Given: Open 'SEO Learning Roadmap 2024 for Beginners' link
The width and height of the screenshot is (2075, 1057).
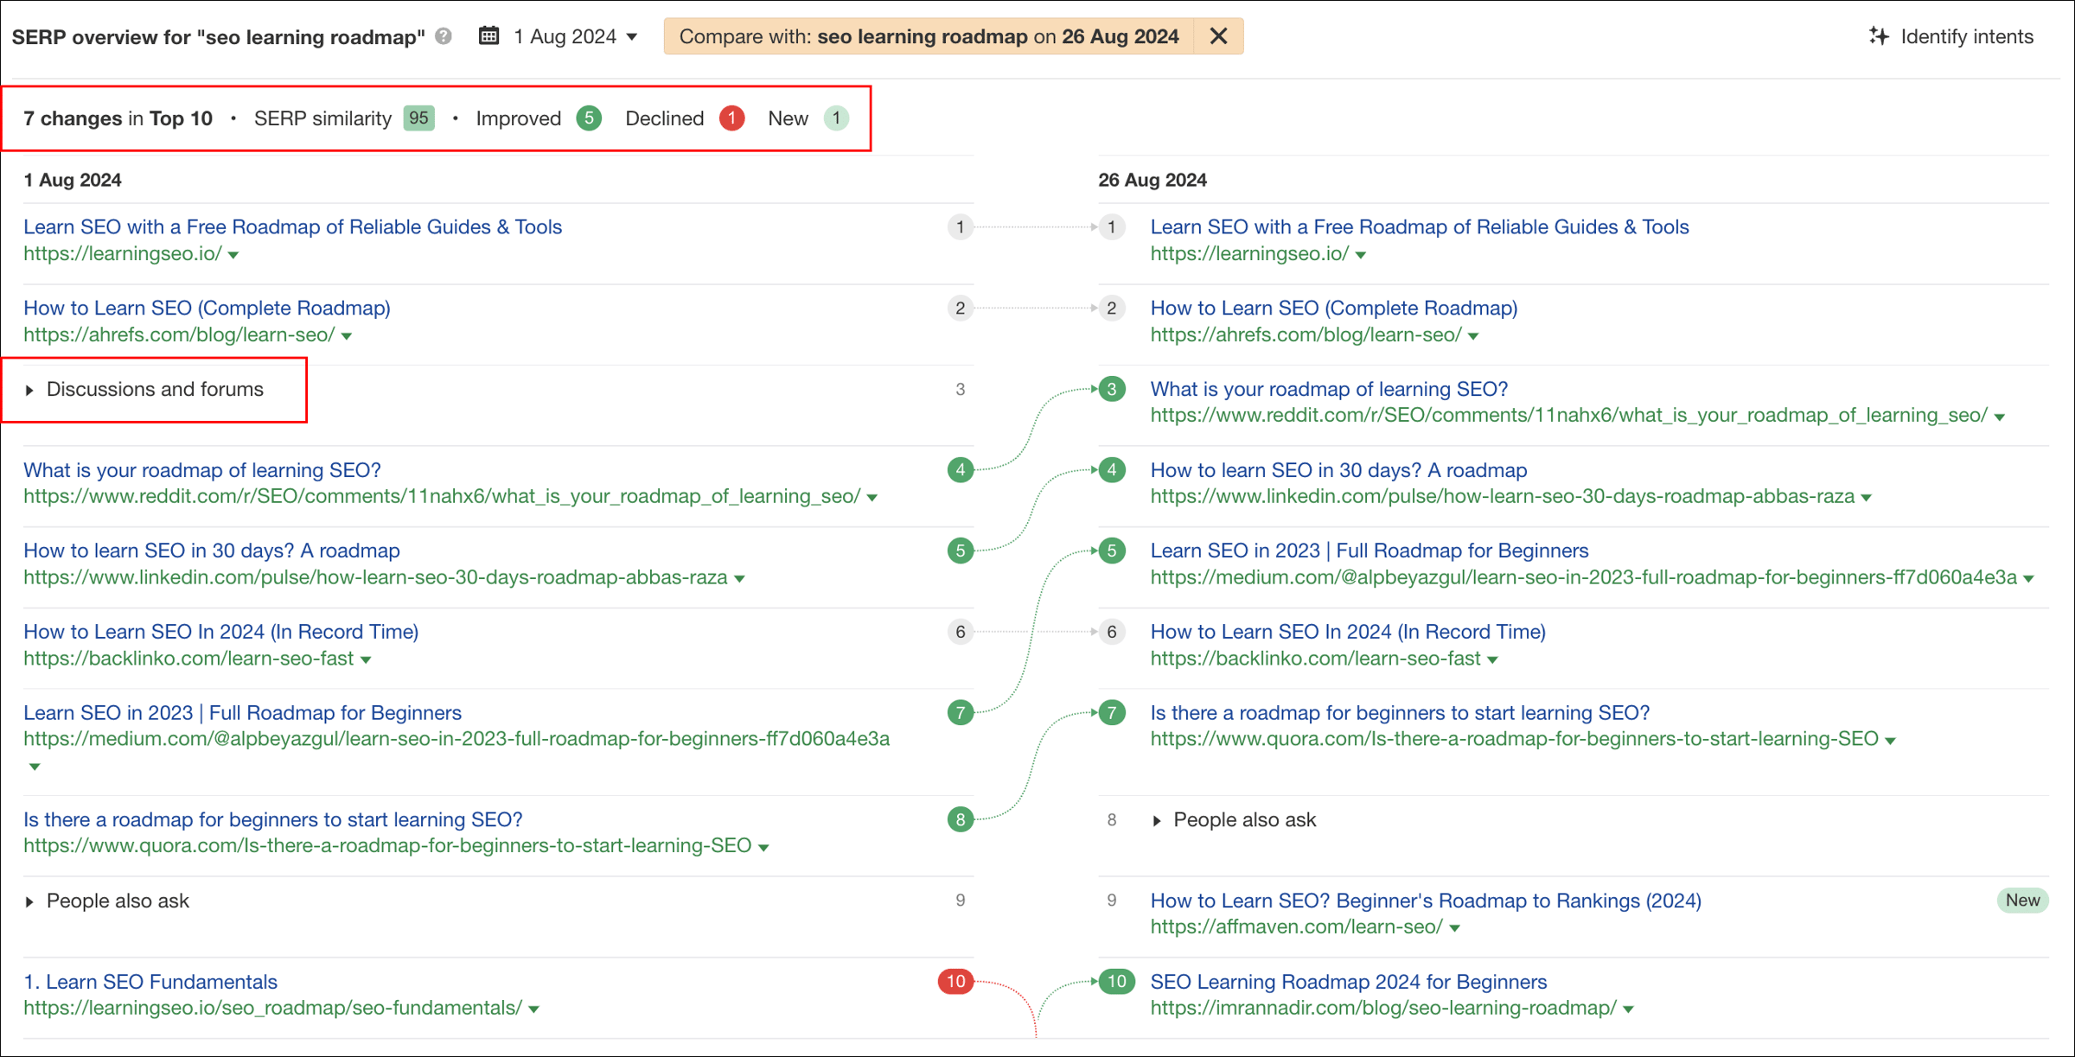Looking at the screenshot, I should 1348,981.
